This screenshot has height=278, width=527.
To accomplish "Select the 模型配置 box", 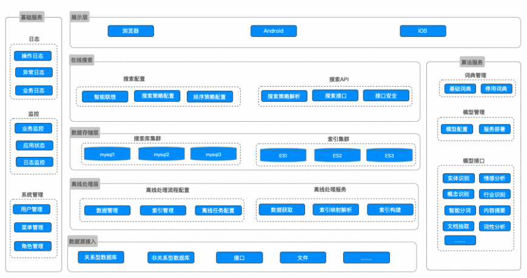I will 457,129.
